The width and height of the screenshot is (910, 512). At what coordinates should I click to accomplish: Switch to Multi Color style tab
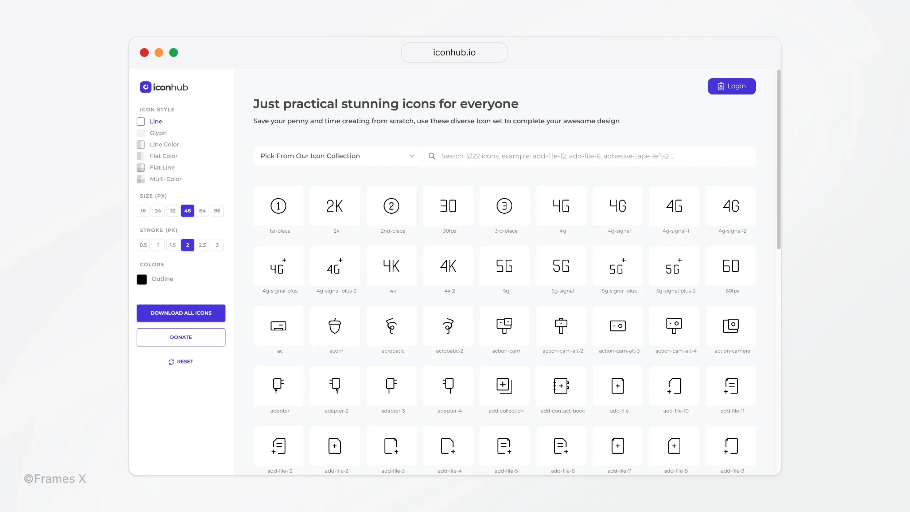(166, 179)
